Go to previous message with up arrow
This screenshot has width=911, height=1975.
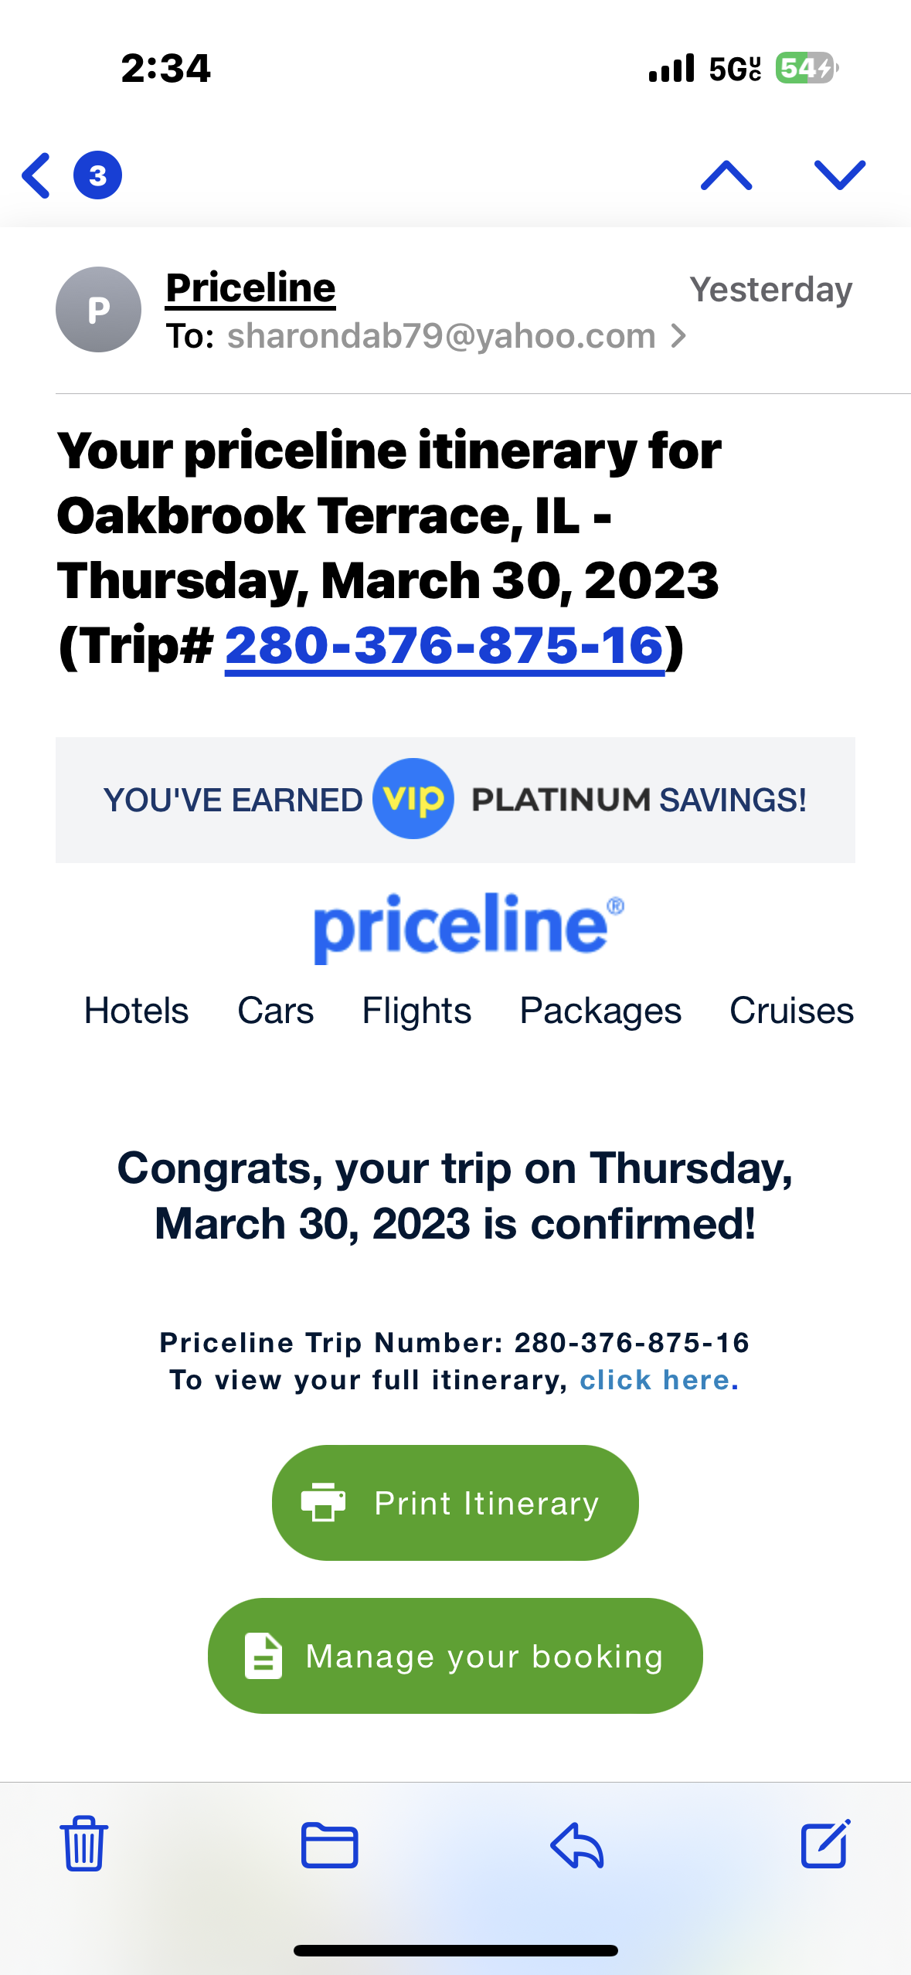(x=726, y=175)
